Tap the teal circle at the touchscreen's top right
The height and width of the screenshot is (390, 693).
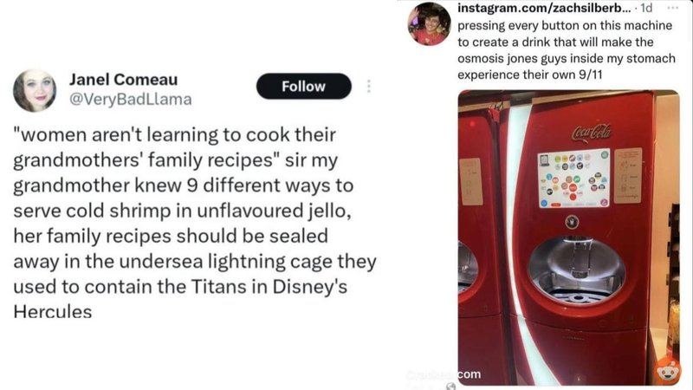tap(605, 155)
